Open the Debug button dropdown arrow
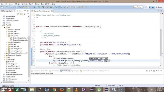Viewport: 164px width, 92px height. click(x=36, y=7)
